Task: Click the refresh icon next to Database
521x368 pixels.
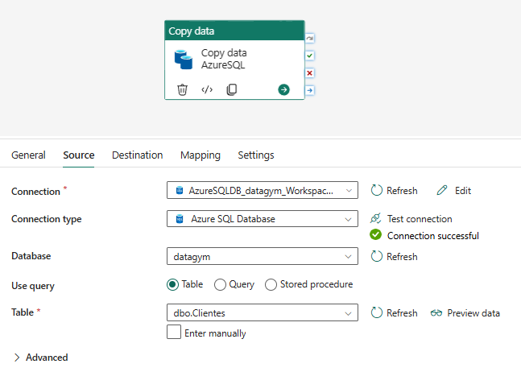Action: pos(377,256)
